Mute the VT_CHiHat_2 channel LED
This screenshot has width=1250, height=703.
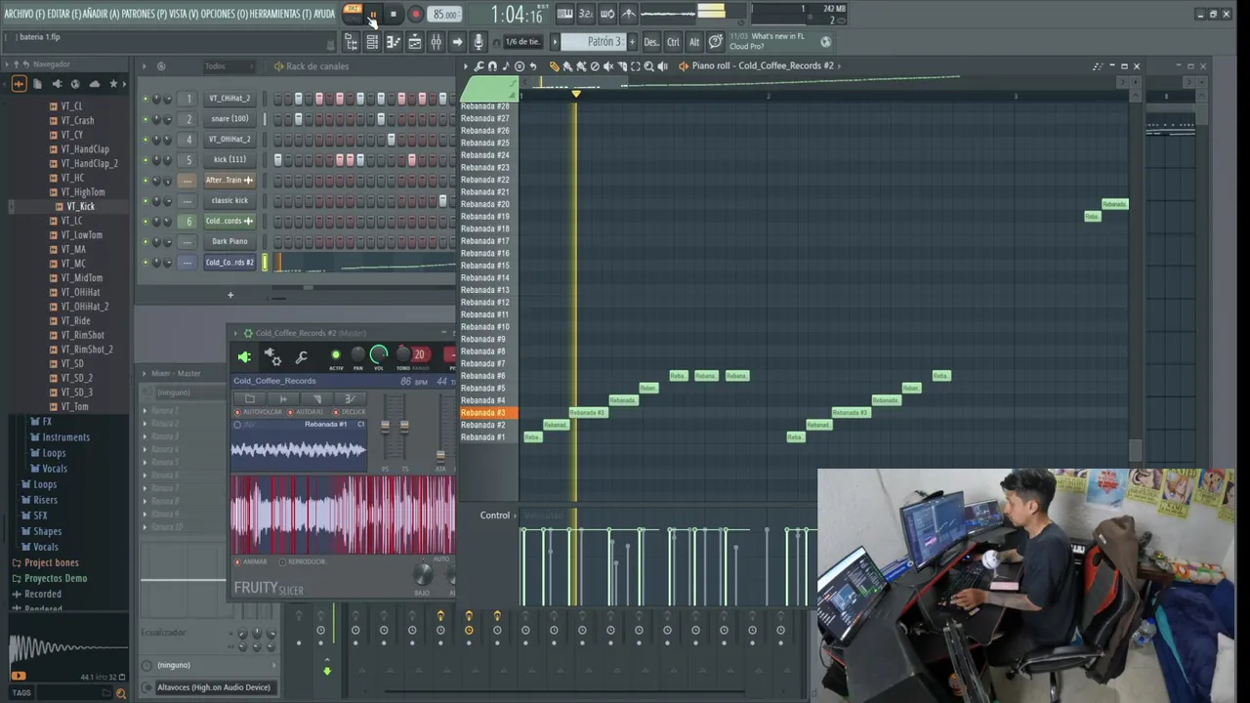(146, 99)
